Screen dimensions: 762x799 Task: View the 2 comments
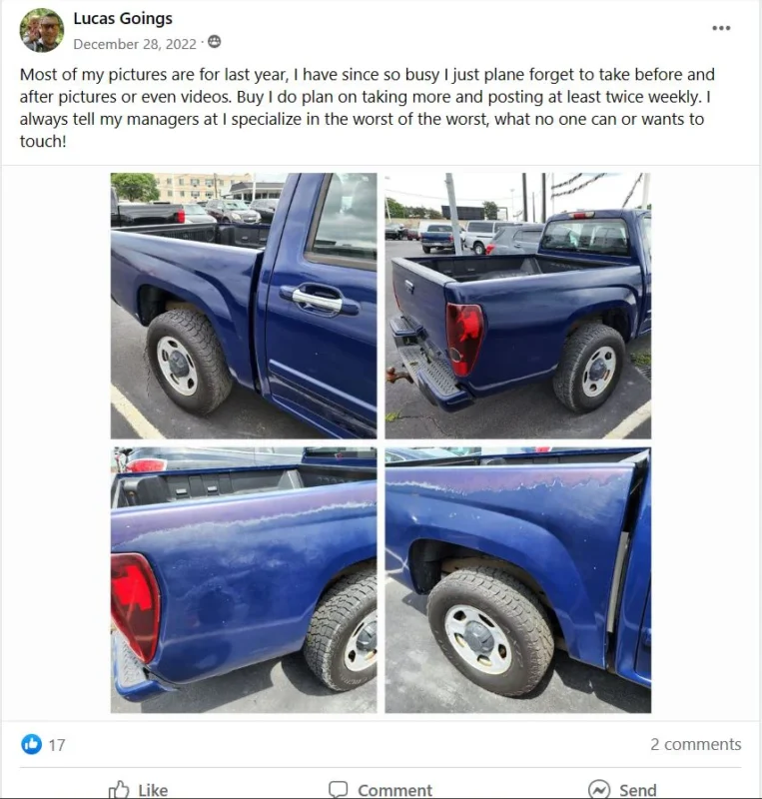pos(696,744)
